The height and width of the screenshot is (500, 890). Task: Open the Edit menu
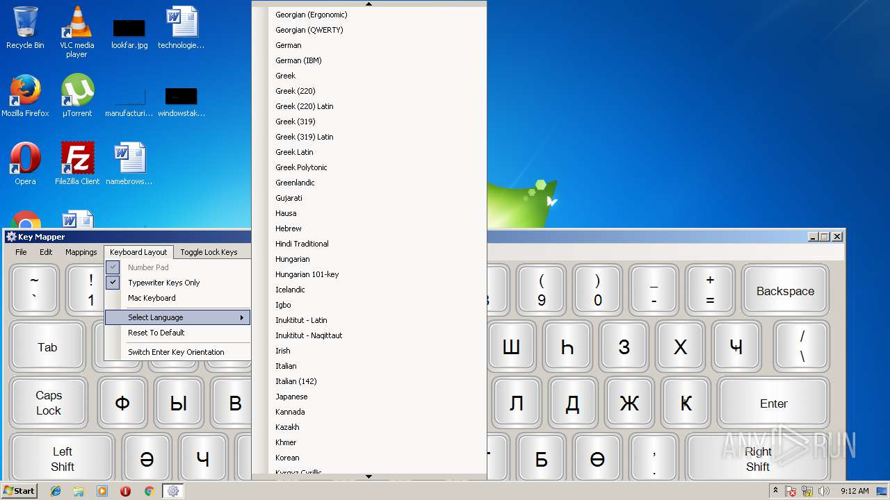[x=46, y=252]
